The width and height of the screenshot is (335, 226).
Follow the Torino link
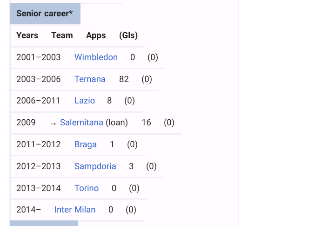click(x=87, y=188)
